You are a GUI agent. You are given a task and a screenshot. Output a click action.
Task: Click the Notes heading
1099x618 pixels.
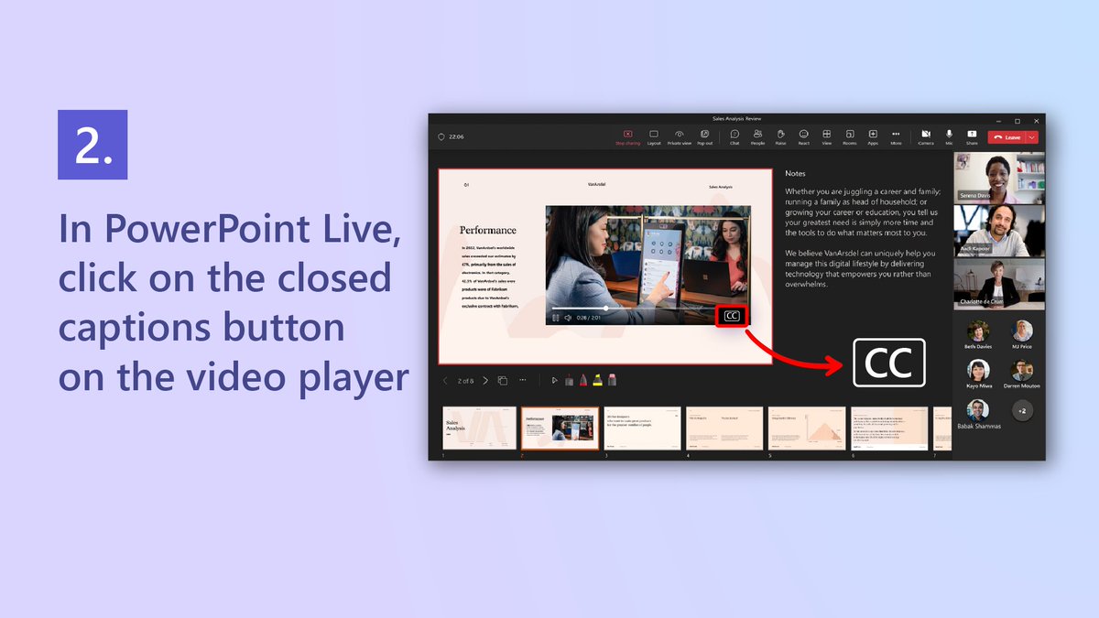[x=795, y=173]
